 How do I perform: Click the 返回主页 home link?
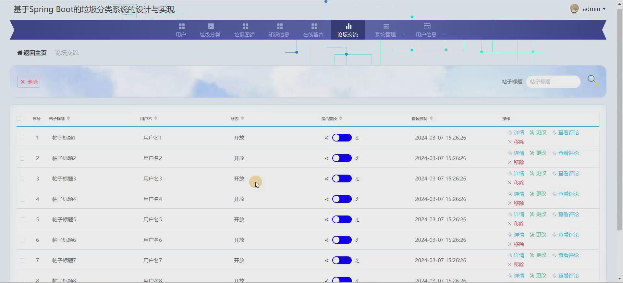pos(32,53)
